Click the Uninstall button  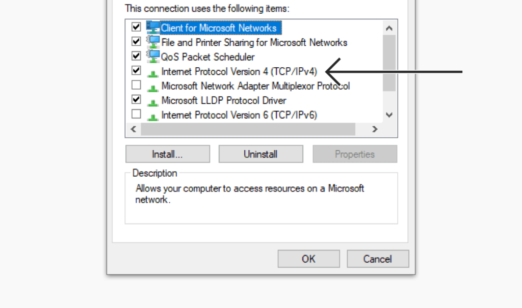(260, 154)
